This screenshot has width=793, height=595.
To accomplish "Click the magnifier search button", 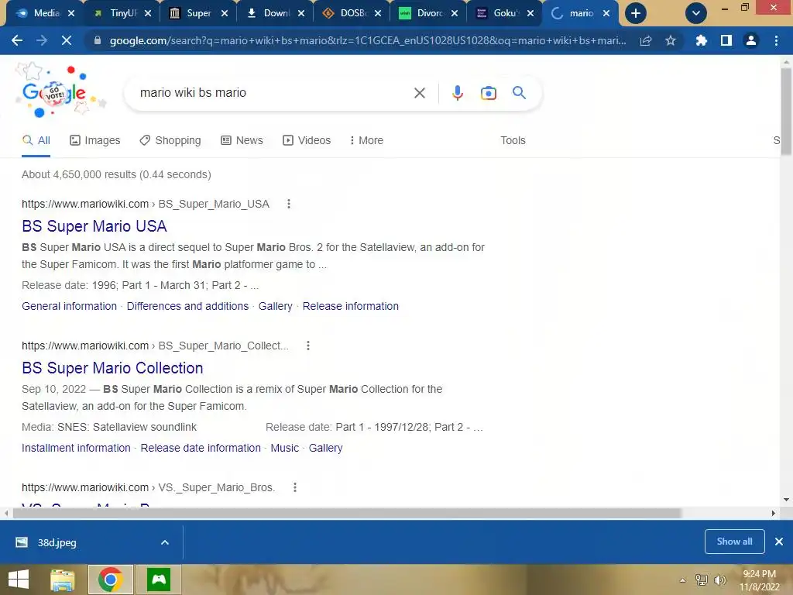I will pyautogui.click(x=519, y=93).
